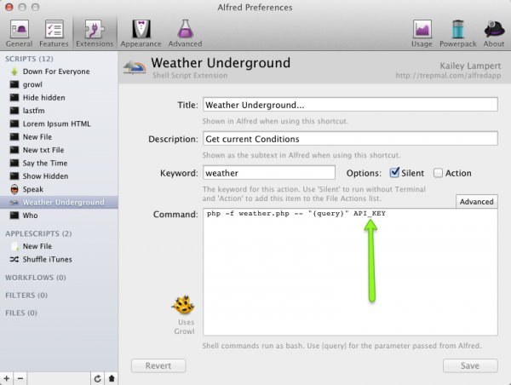Select New File under AppleScripts
Screen dimensions: 511x385
click(x=59, y=246)
